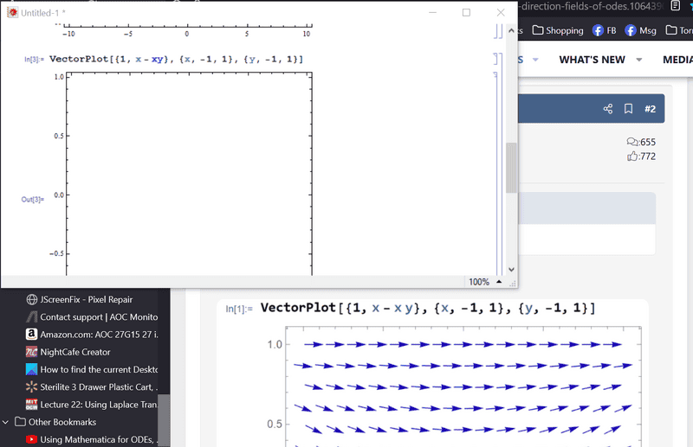Collapse the Other Bookmarks folder

tap(7, 422)
